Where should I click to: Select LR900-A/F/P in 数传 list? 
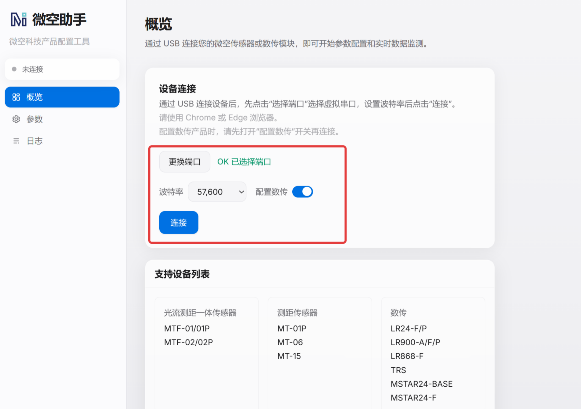(415, 342)
